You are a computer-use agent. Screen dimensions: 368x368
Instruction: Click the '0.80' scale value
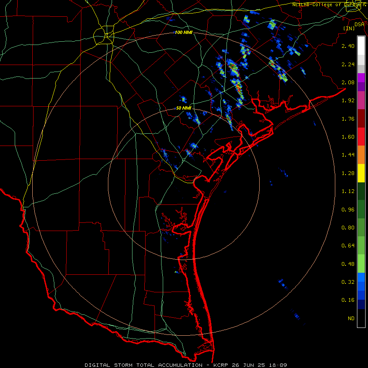(x=348, y=228)
